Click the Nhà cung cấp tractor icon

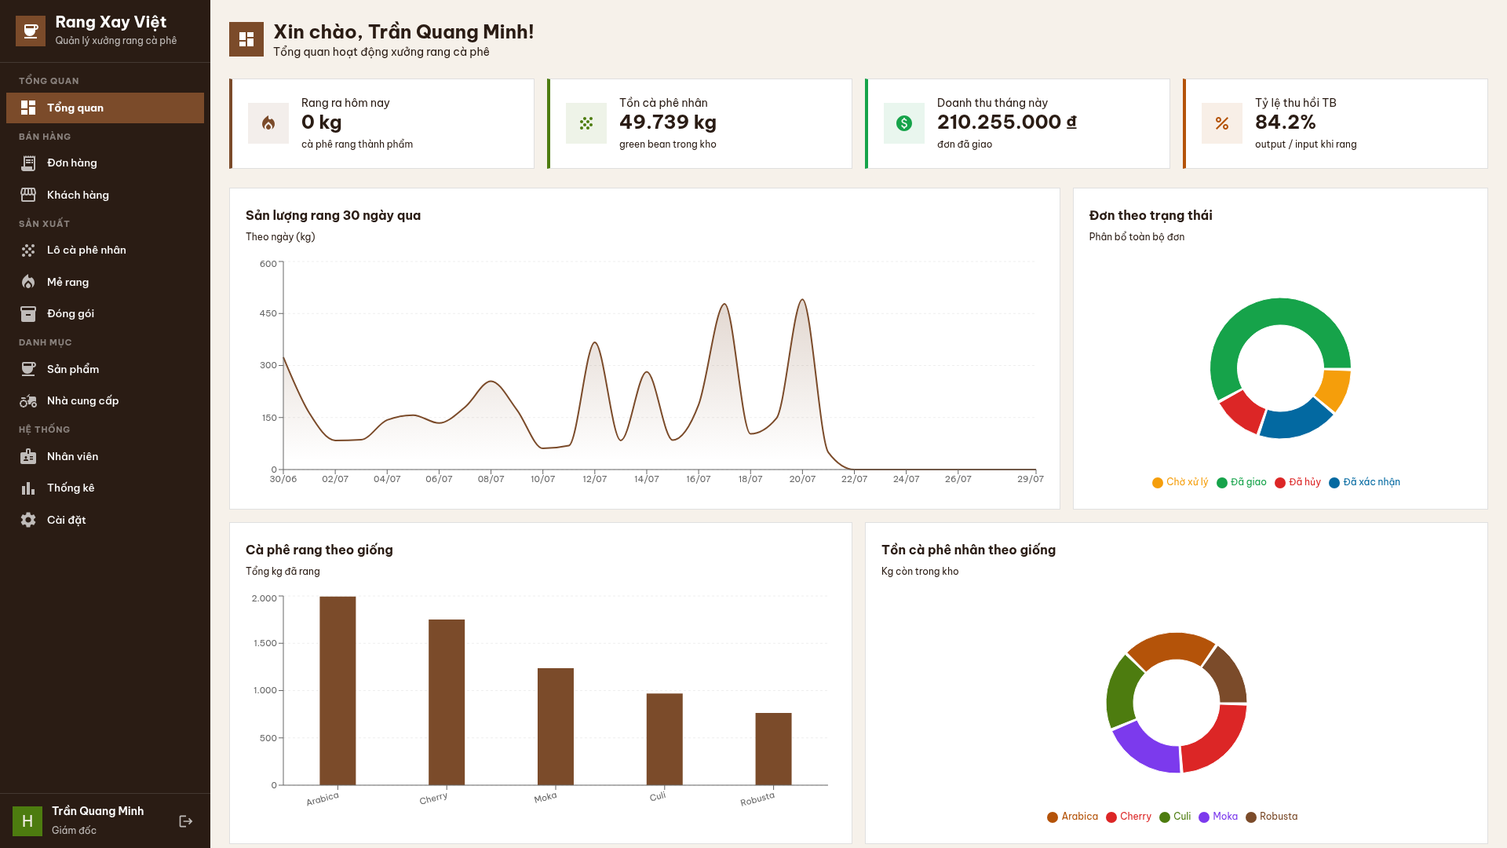[x=28, y=400]
